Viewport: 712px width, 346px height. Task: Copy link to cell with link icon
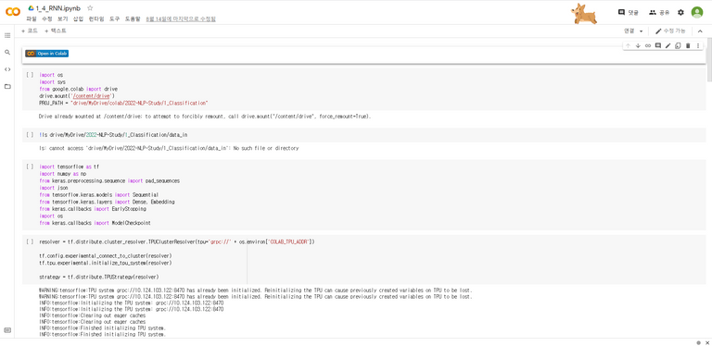click(x=648, y=45)
